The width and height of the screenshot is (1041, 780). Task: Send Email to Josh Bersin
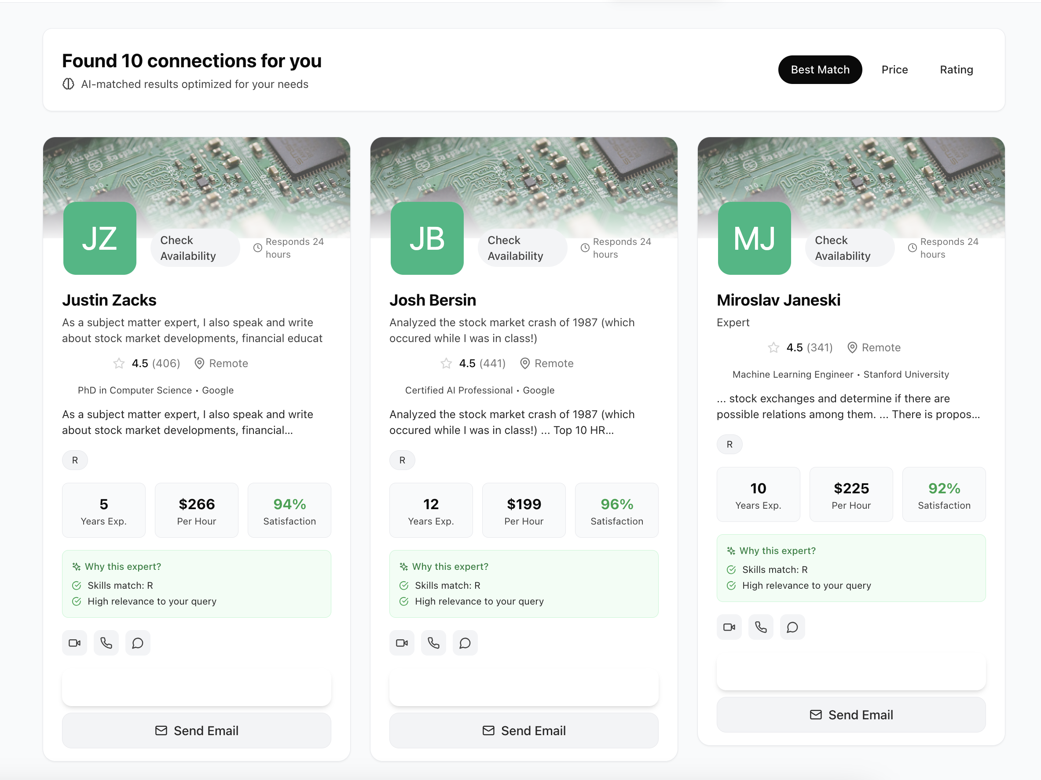[524, 731]
